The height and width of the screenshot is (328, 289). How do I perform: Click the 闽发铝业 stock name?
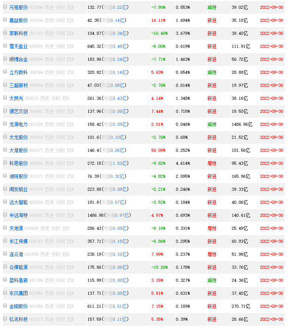(18, 189)
